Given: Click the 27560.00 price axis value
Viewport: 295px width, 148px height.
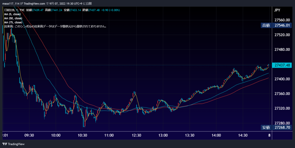Looking at the screenshot, I should click(282, 20).
